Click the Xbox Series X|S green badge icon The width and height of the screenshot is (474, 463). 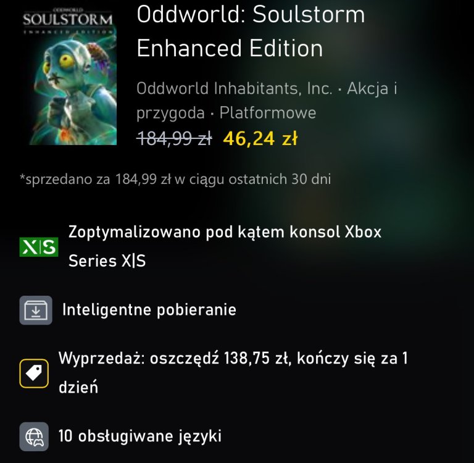click(x=39, y=247)
